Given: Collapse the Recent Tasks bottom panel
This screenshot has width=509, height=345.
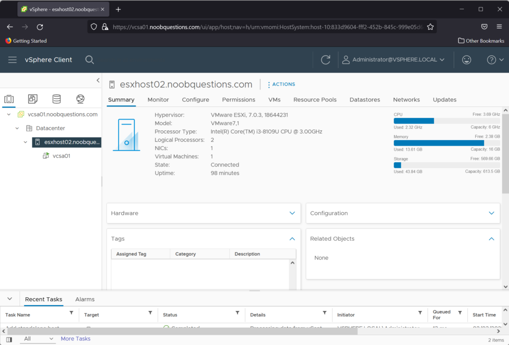Looking at the screenshot, I should [x=10, y=299].
